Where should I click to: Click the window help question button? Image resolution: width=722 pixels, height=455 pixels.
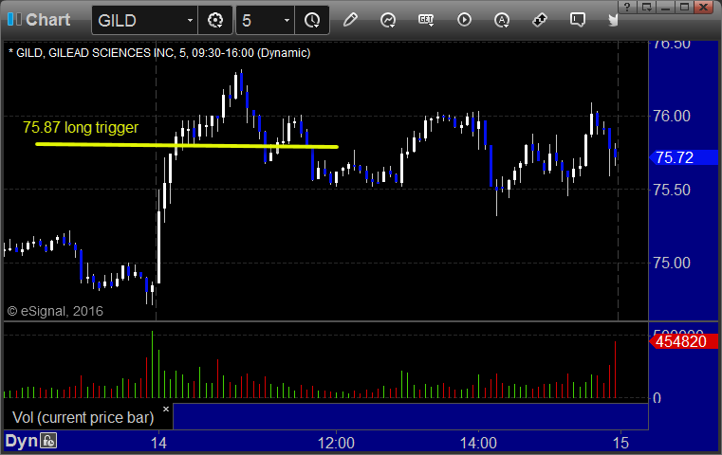(x=627, y=7)
